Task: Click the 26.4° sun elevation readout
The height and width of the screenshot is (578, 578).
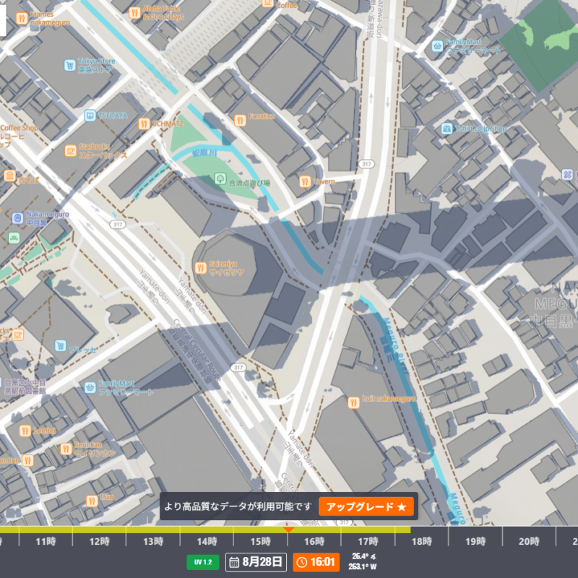Action: [364, 556]
